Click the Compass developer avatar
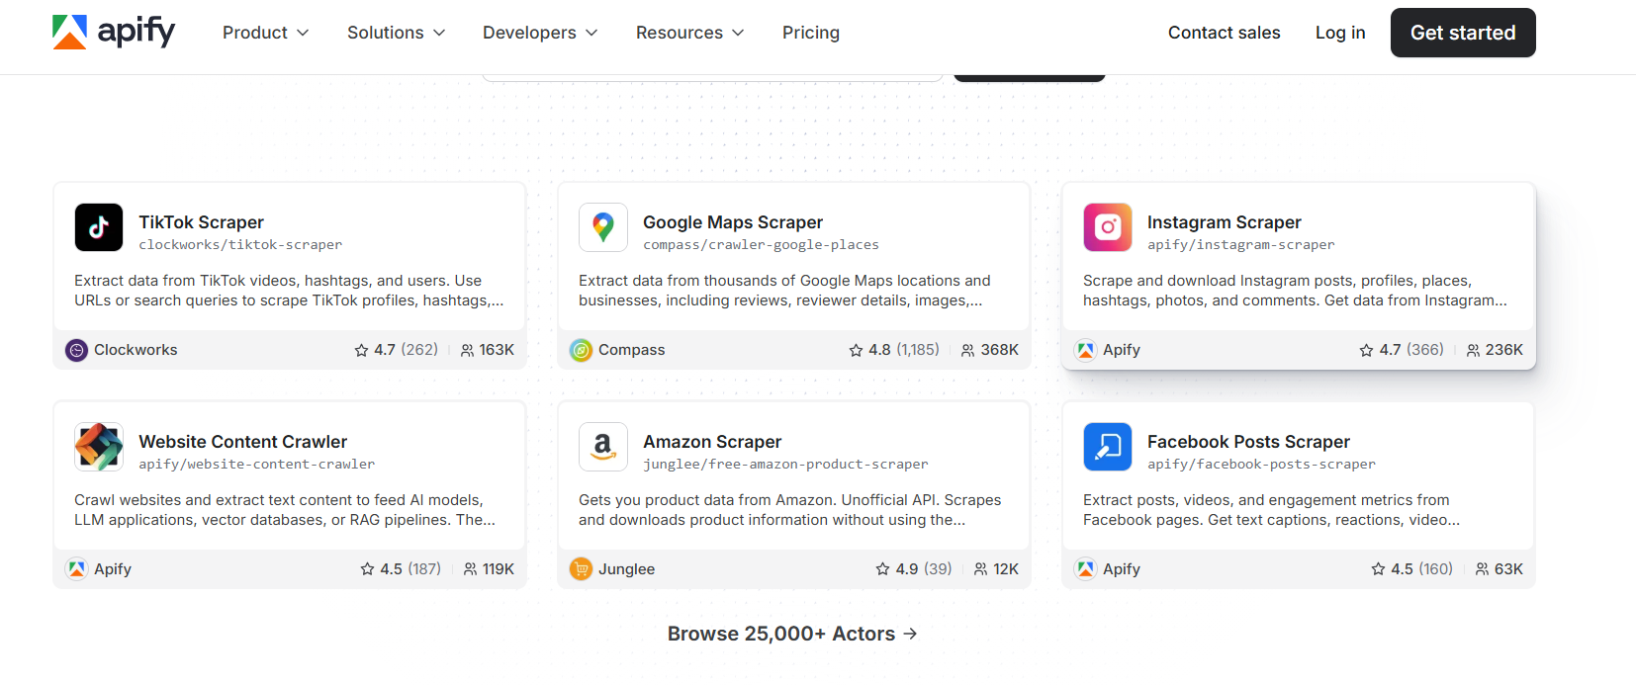This screenshot has width=1636, height=685. (581, 349)
